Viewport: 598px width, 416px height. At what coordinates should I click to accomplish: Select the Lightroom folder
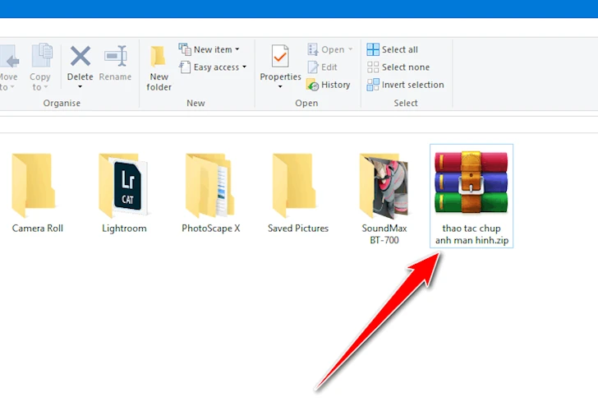click(x=124, y=193)
